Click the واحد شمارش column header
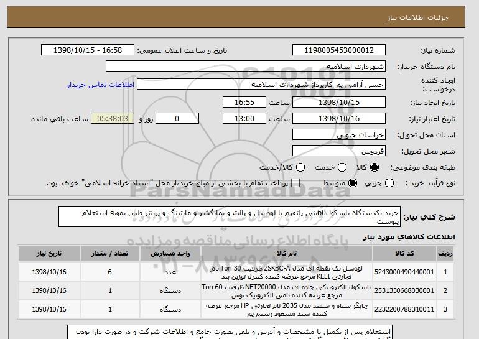The height and width of the screenshot is (339, 479). (x=170, y=254)
